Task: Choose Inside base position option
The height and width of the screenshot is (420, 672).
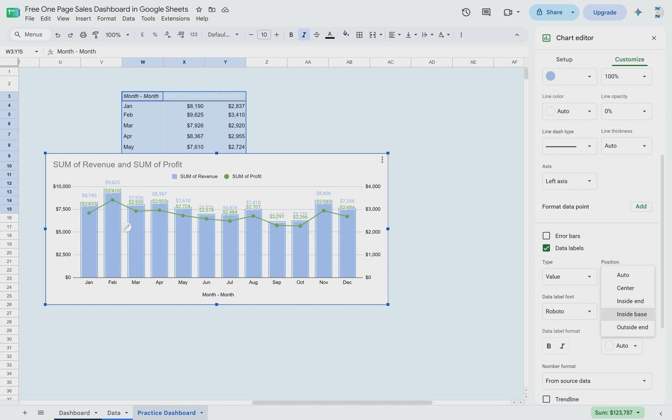Action: pos(628,314)
